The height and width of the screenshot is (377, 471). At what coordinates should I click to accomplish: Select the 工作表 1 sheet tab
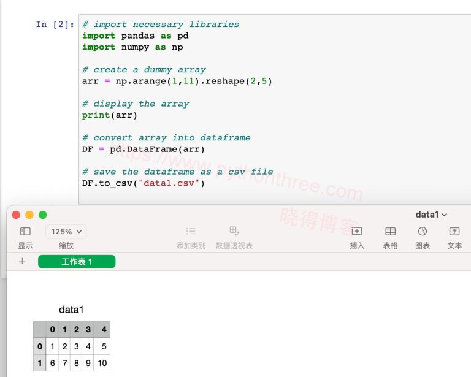pos(77,262)
